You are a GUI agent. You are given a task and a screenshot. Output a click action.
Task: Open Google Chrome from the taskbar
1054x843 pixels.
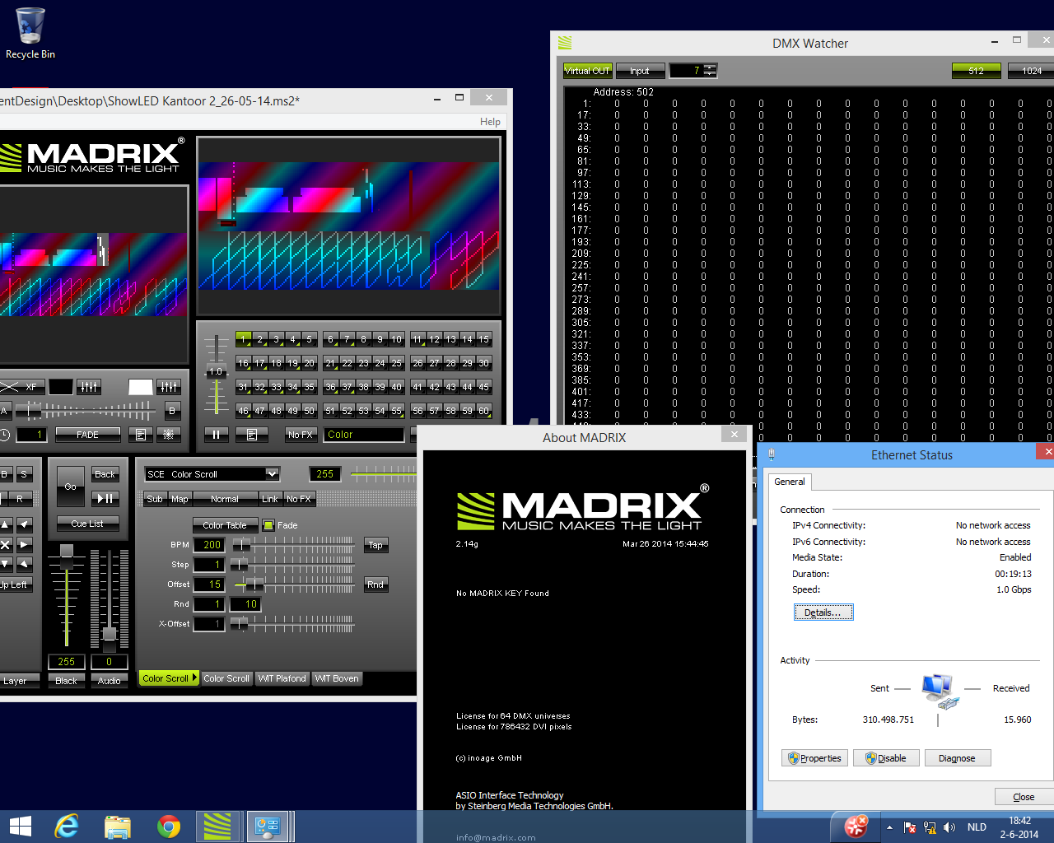tap(168, 827)
